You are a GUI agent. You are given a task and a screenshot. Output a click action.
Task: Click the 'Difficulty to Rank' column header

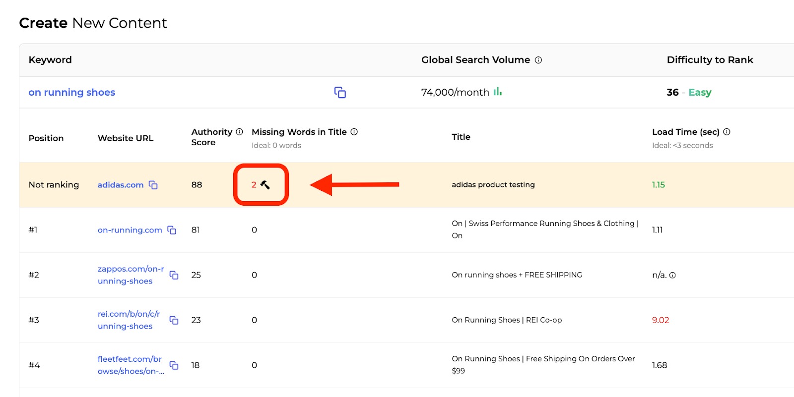(710, 60)
